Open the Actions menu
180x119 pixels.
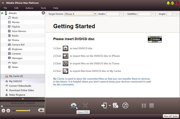pos(29,8)
